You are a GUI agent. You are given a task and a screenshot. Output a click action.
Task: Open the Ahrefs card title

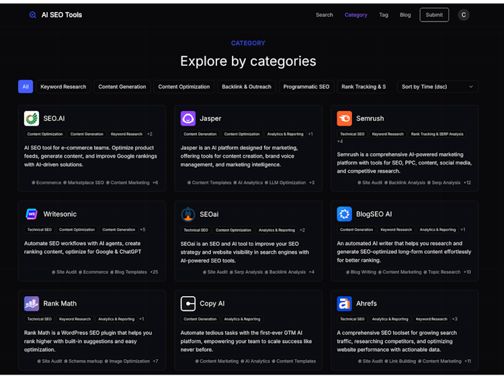(x=366, y=303)
